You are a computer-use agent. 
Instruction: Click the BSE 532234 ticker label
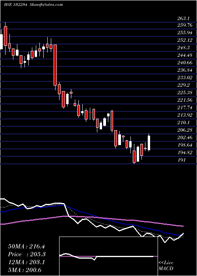(15, 5)
